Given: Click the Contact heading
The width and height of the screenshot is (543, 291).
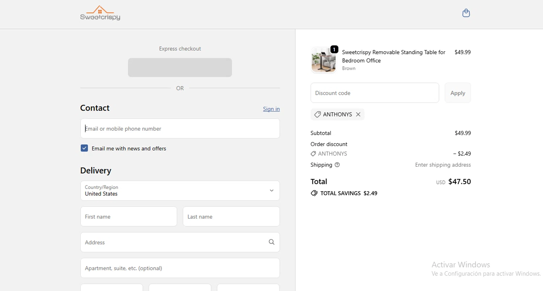Looking at the screenshot, I should (95, 108).
